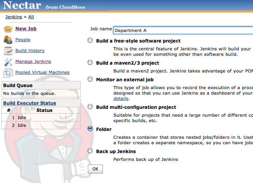
Task: Select Build a free-style software project radio
Action: pyautogui.click(x=90, y=40)
